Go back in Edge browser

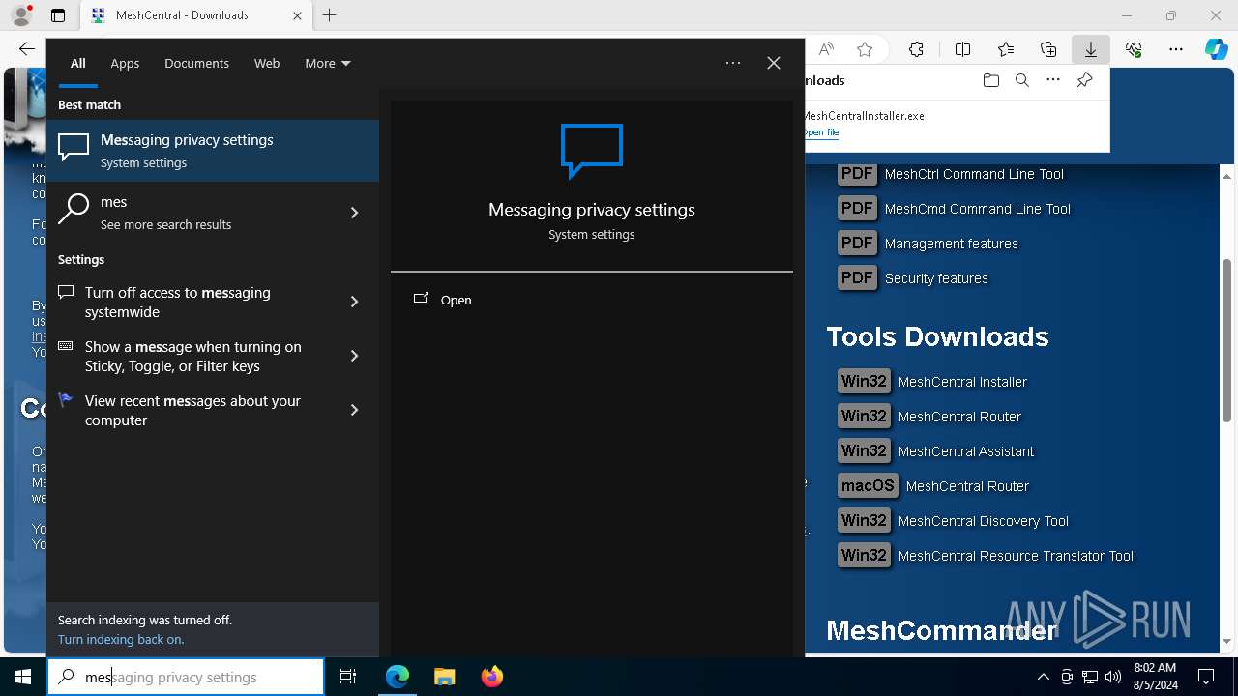tap(26, 49)
